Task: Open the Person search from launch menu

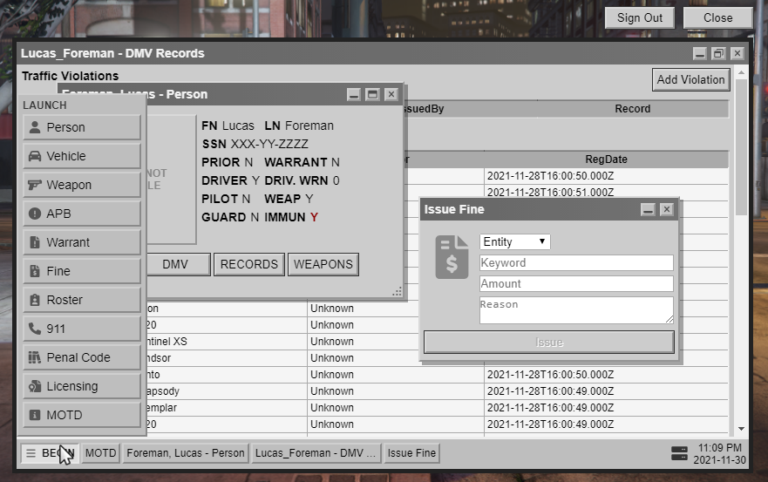Action: click(82, 127)
